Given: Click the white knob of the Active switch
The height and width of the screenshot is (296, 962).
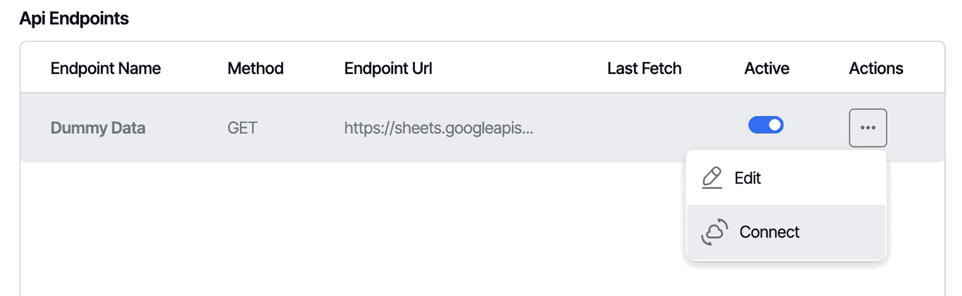Looking at the screenshot, I should coord(775,126).
